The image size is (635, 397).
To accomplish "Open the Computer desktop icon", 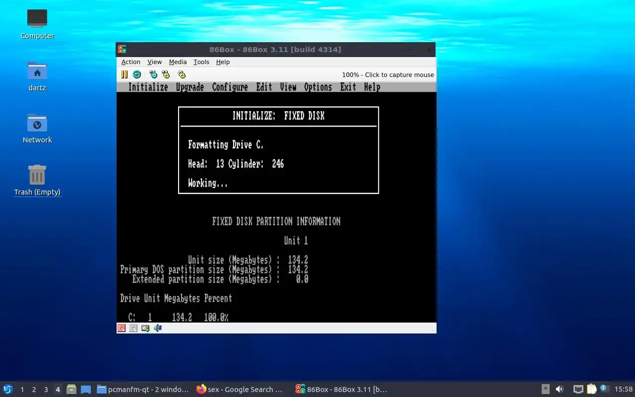I will pyautogui.click(x=37, y=23).
